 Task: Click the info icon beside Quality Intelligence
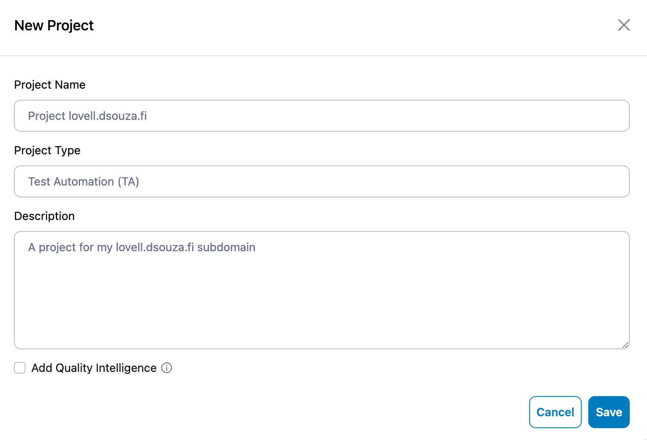pyautogui.click(x=167, y=368)
